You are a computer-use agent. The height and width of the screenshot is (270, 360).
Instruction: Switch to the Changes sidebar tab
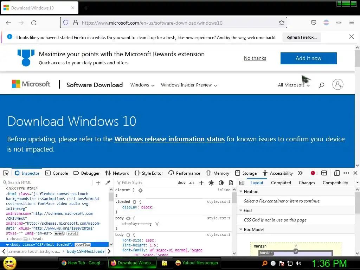pos(307,183)
